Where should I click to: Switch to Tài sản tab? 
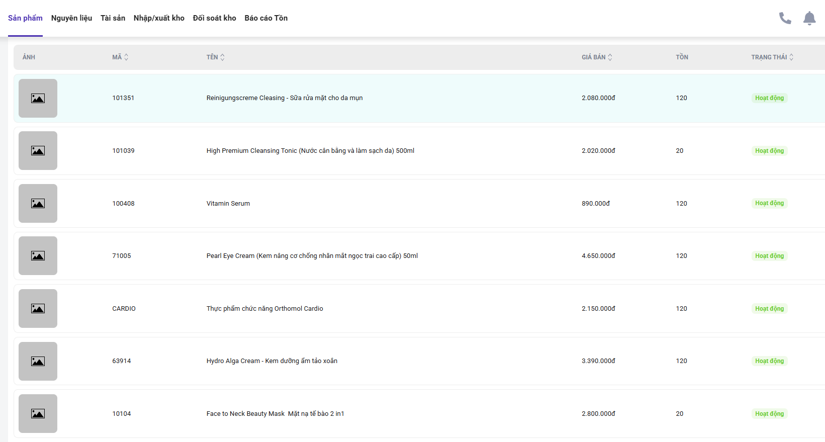click(x=113, y=18)
